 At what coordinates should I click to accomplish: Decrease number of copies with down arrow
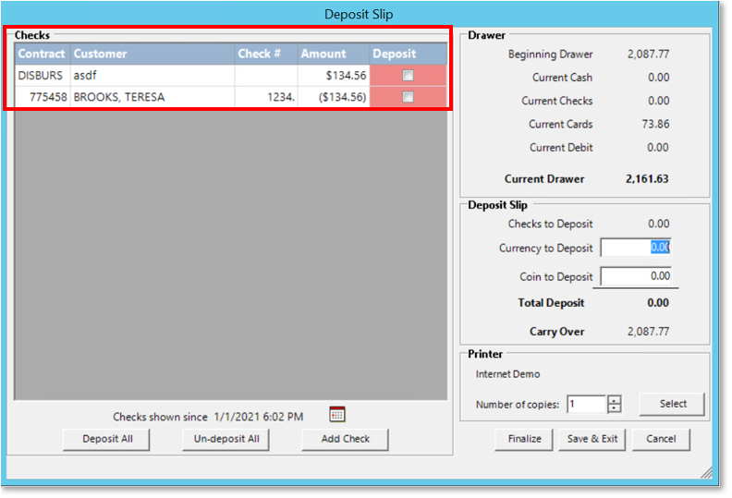pyautogui.click(x=615, y=408)
